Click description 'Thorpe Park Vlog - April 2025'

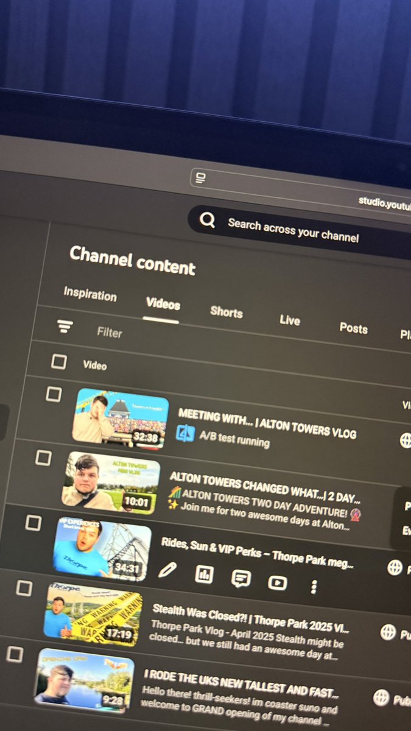(248, 633)
